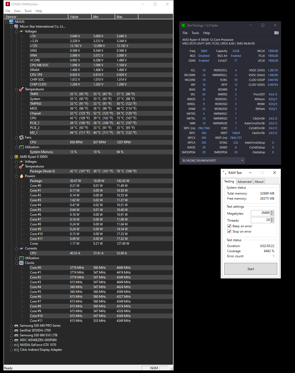The height and width of the screenshot is (373, 295).
Task: Click the Micro-Star motherboard icon
Action: (16, 27)
